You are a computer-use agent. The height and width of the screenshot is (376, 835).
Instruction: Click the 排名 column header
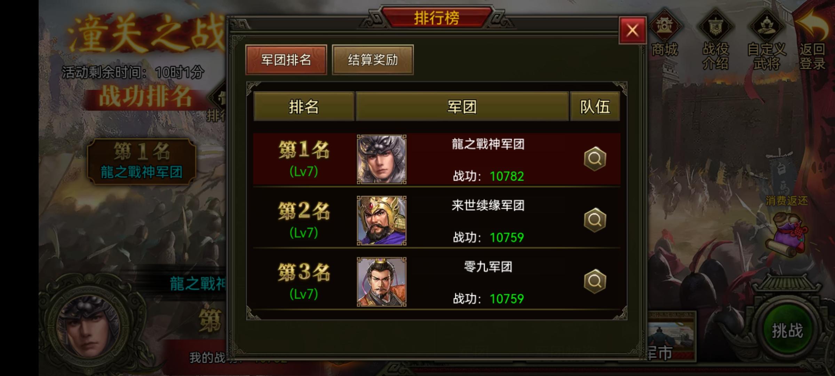[304, 107]
